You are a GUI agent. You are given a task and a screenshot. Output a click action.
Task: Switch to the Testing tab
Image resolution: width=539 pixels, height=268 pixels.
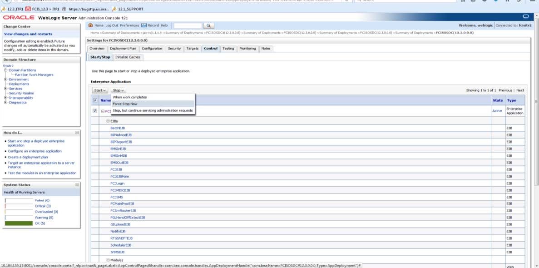(228, 49)
